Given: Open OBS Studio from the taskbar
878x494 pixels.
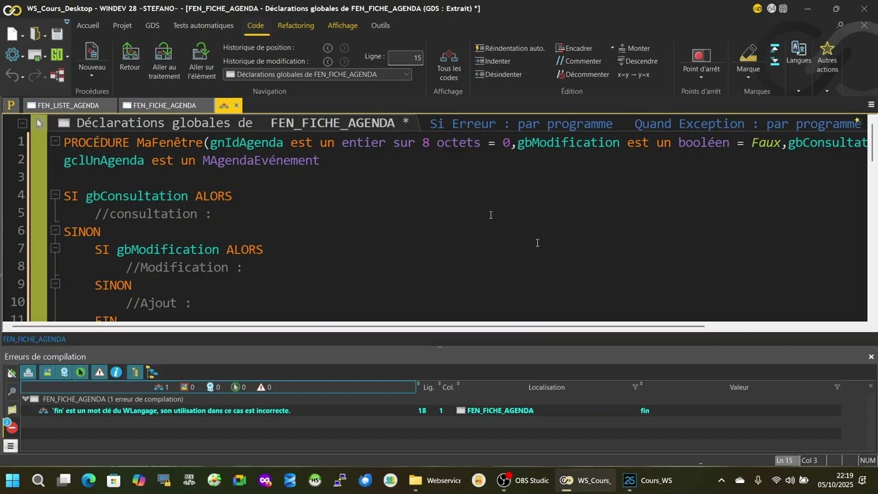Looking at the screenshot, I should [x=524, y=480].
